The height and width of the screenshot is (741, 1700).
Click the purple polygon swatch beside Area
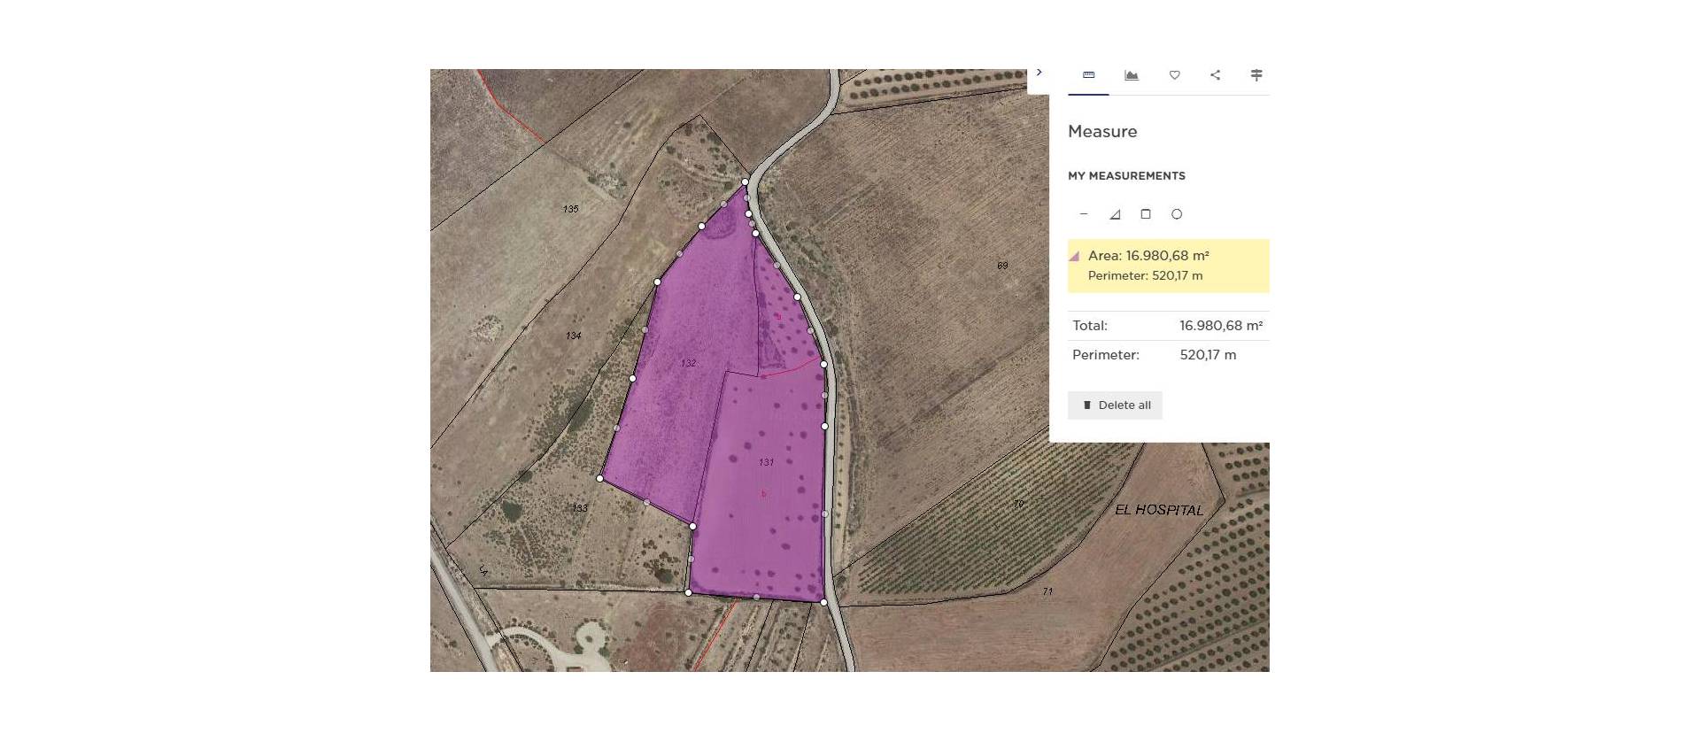pos(1074,257)
